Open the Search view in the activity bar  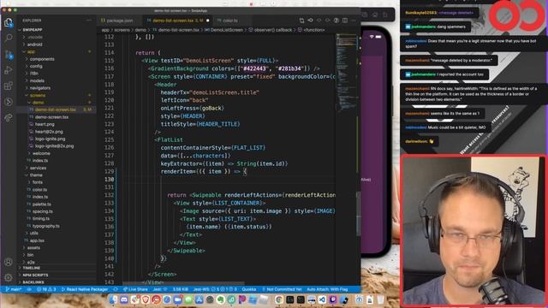(x=8, y=38)
